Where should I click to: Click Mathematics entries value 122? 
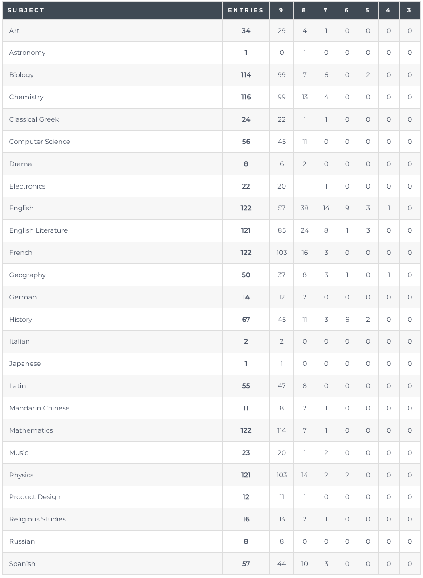tap(246, 430)
